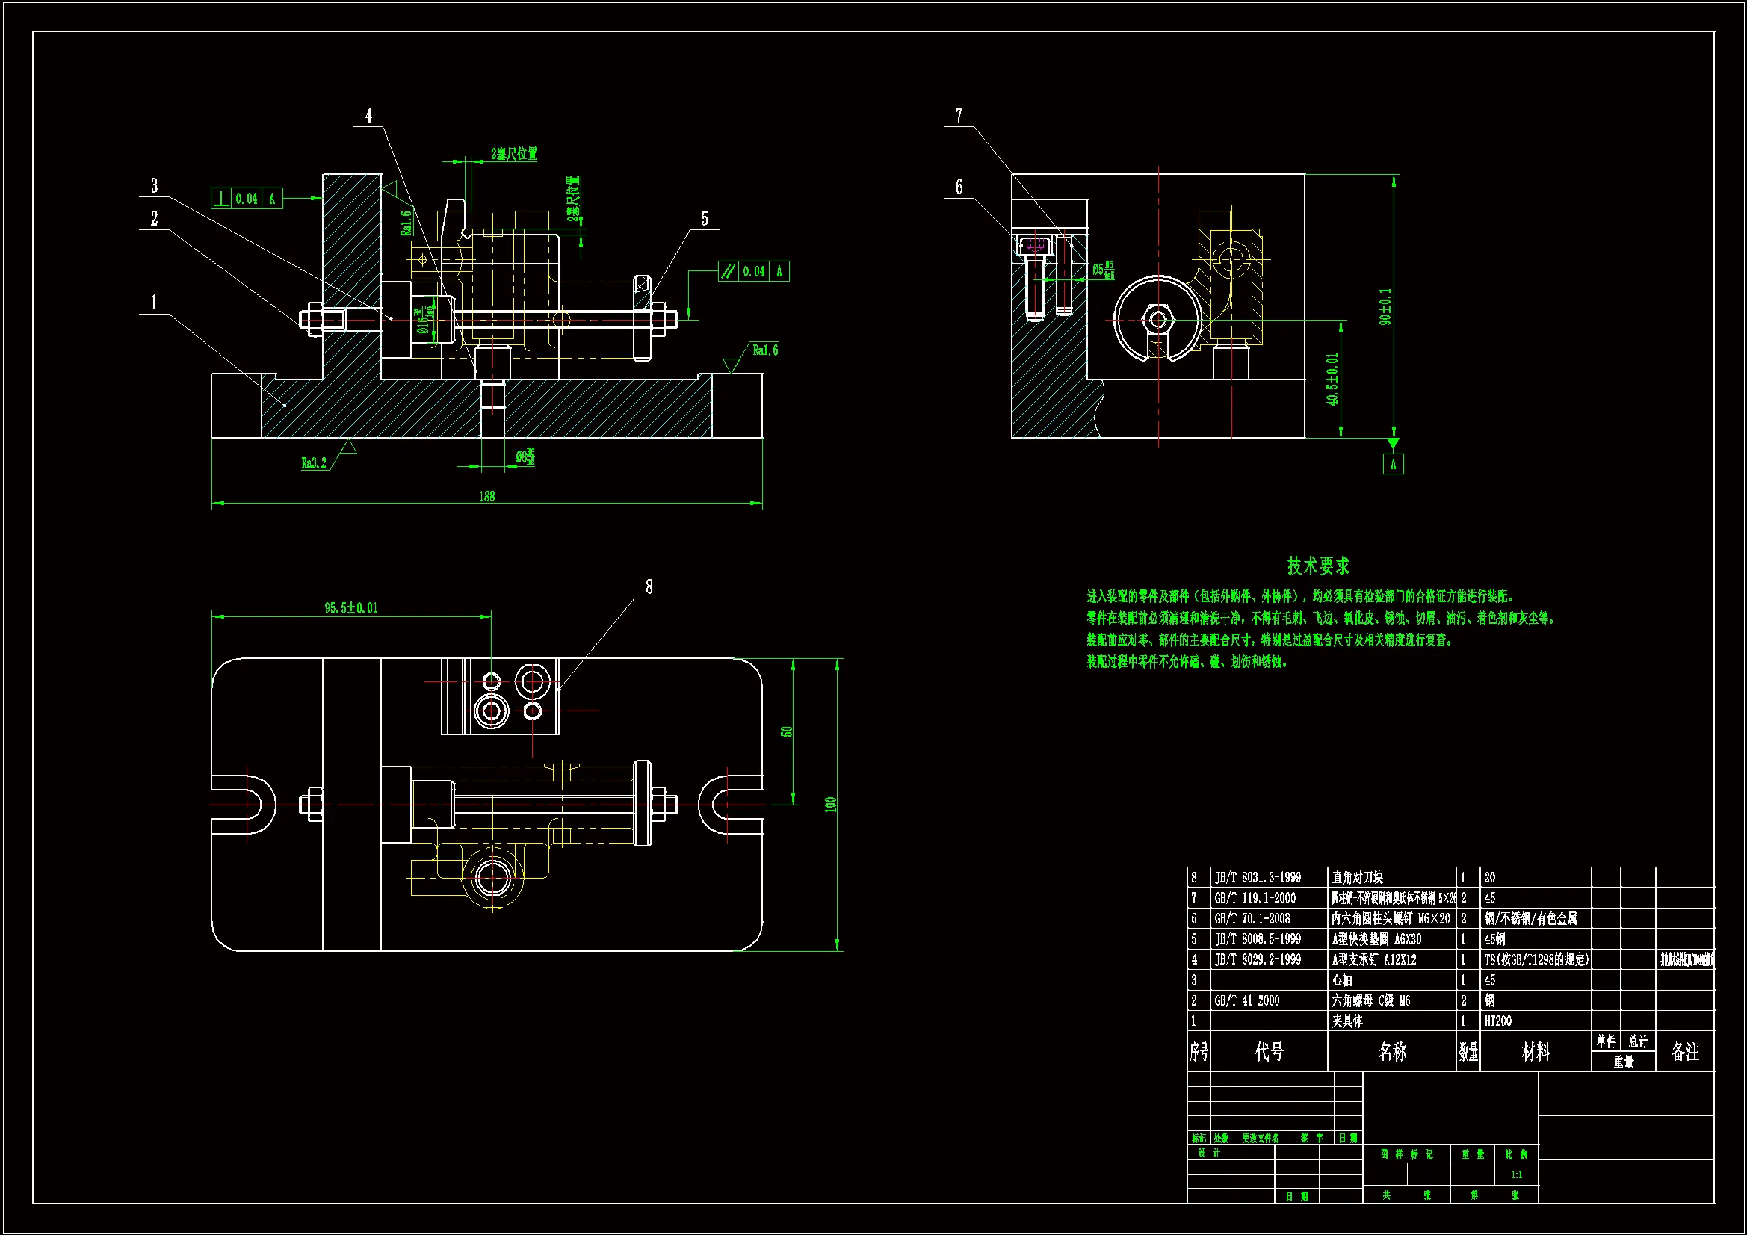The image size is (1747, 1235).
Task: Select the datum A symbol box
Action: click(x=1393, y=464)
